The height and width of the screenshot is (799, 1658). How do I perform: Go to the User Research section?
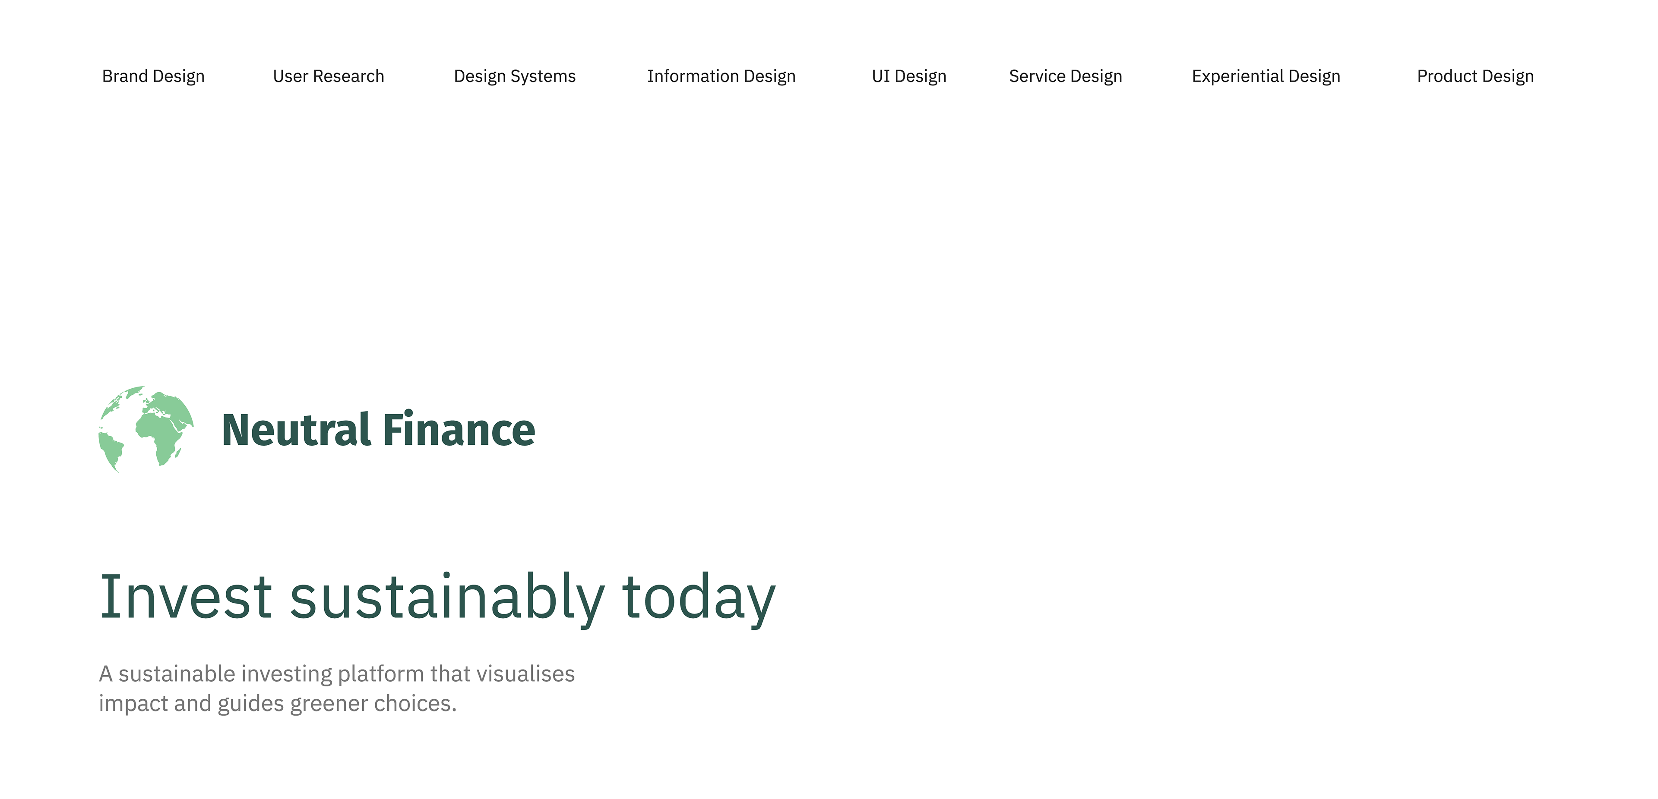(328, 76)
